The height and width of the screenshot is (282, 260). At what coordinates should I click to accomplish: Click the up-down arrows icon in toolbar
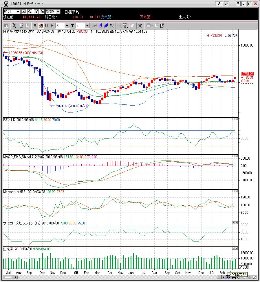[x=112, y=26]
